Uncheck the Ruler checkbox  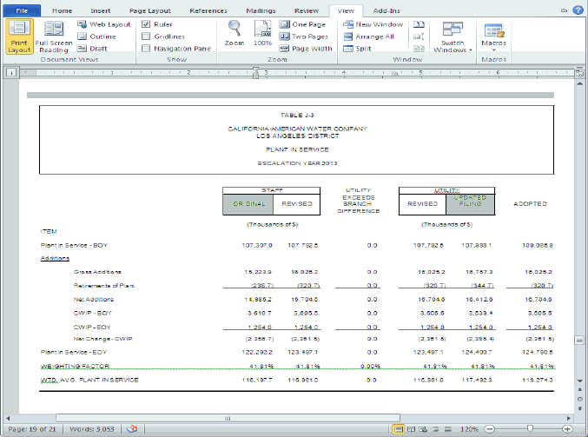click(146, 24)
